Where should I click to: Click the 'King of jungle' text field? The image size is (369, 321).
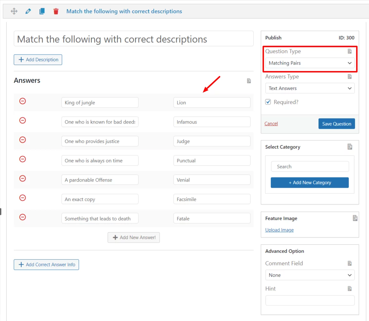point(100,103)
